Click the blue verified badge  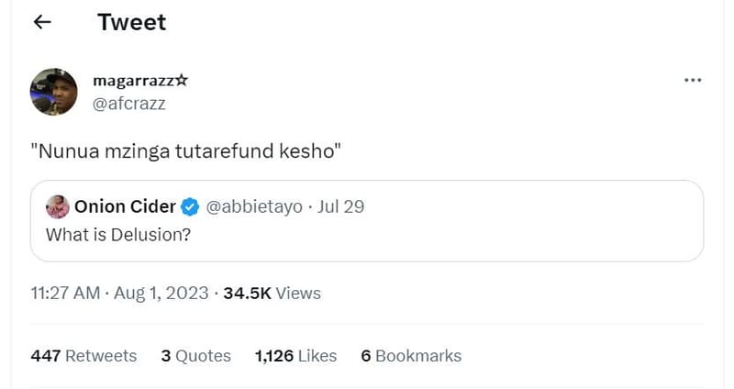[190, 206]
